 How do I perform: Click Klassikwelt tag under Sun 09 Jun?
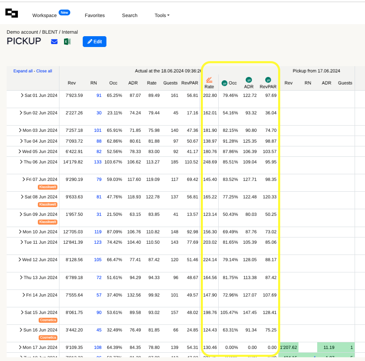pos(47,222)
